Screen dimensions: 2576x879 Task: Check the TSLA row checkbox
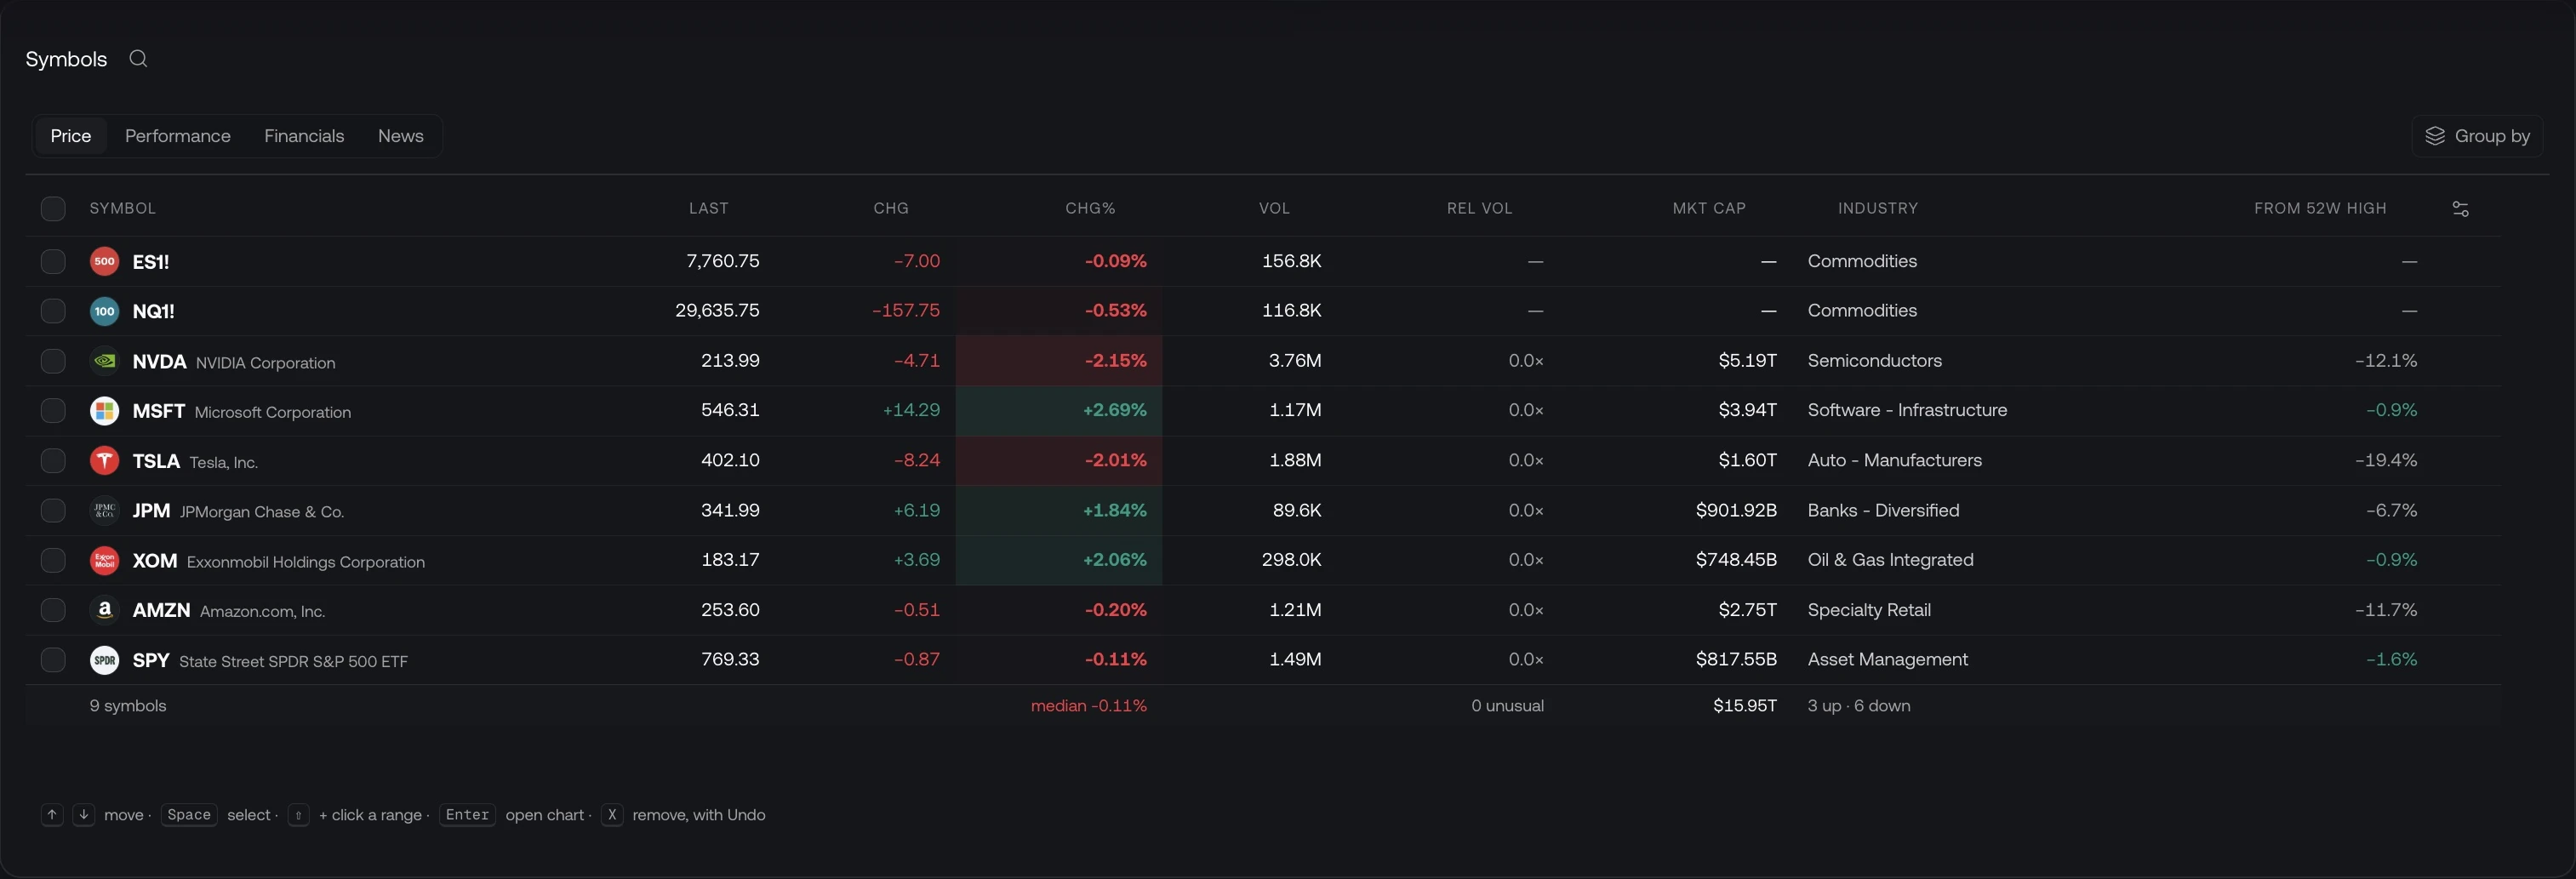click(x=53, y=461)
